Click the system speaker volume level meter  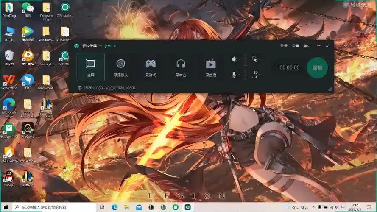coord(245,60)
